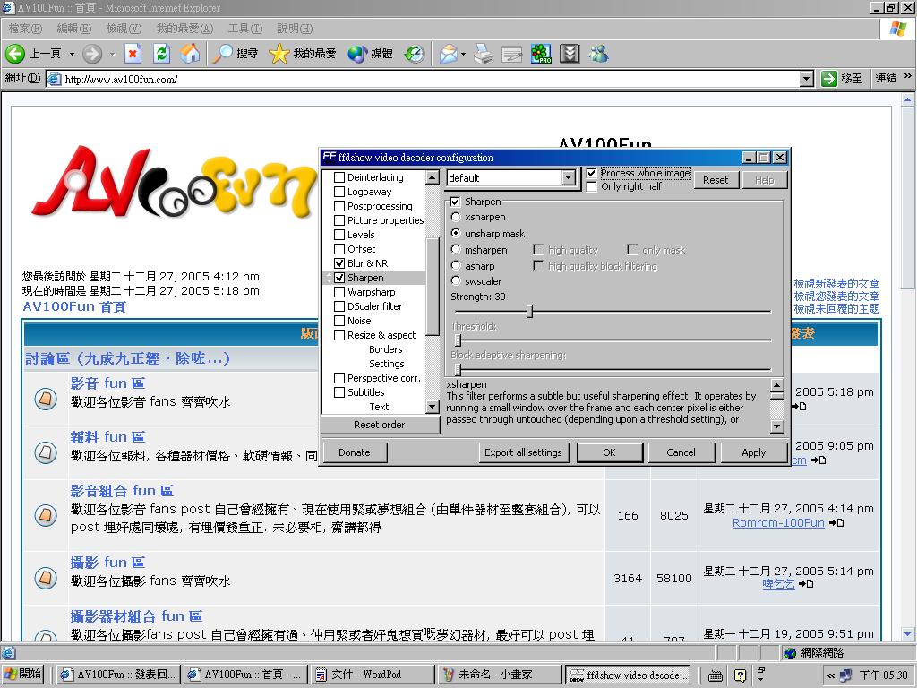
Task: Expand the address bar dropdown arrow
Action: click(x=806, y=79)
